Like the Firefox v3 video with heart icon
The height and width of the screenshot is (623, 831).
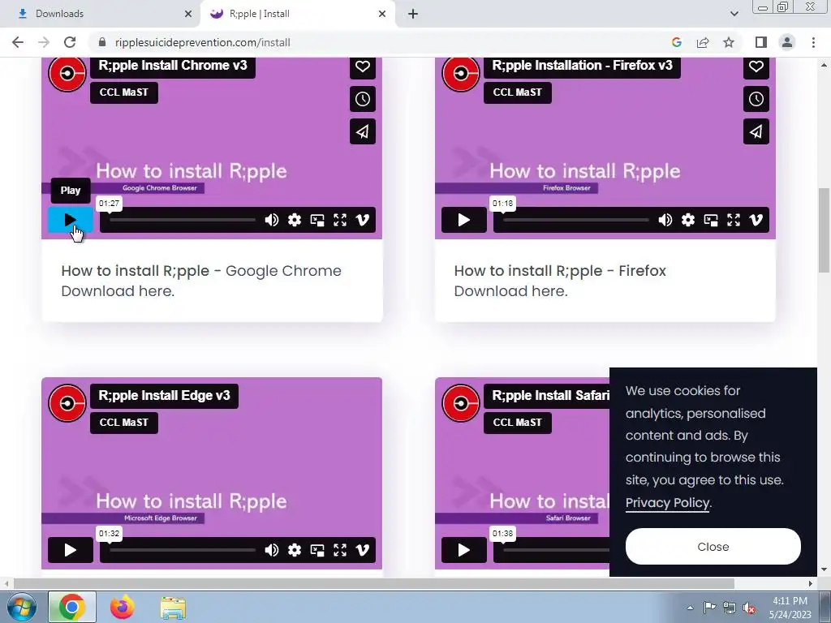(x=756, y=67)
